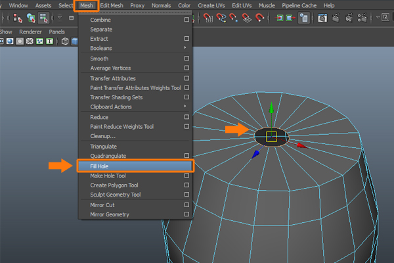Screen dimensions: 394x263
Task: Click Select by Object Type icon
Action: [31, 18]
